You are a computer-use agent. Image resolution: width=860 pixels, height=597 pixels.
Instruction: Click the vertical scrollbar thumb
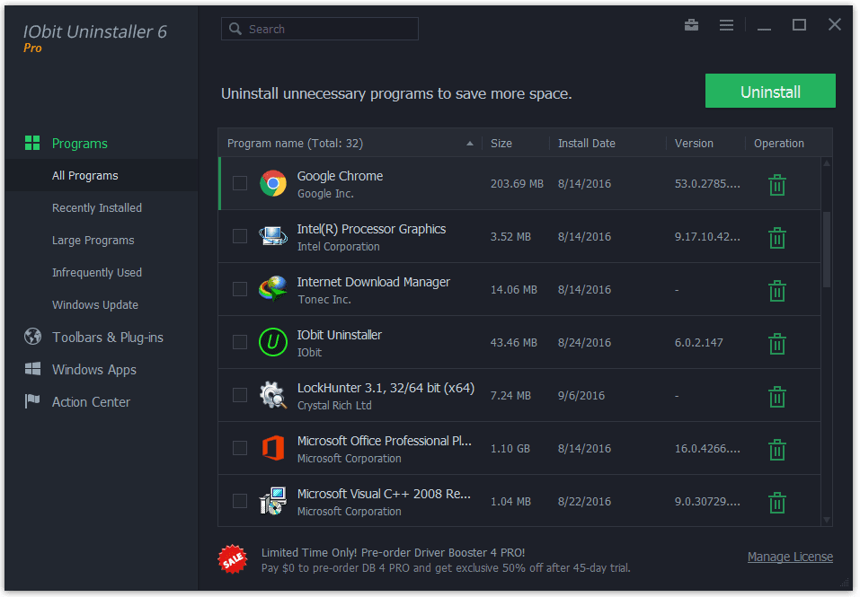827,250
